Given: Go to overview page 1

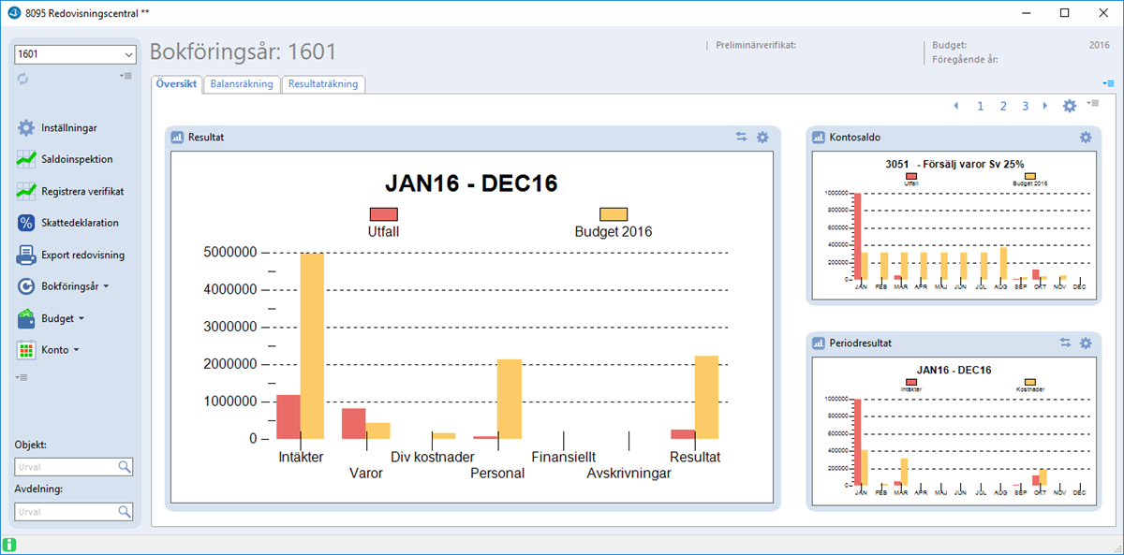Looking at the screenshot, I should coord(981,106).
